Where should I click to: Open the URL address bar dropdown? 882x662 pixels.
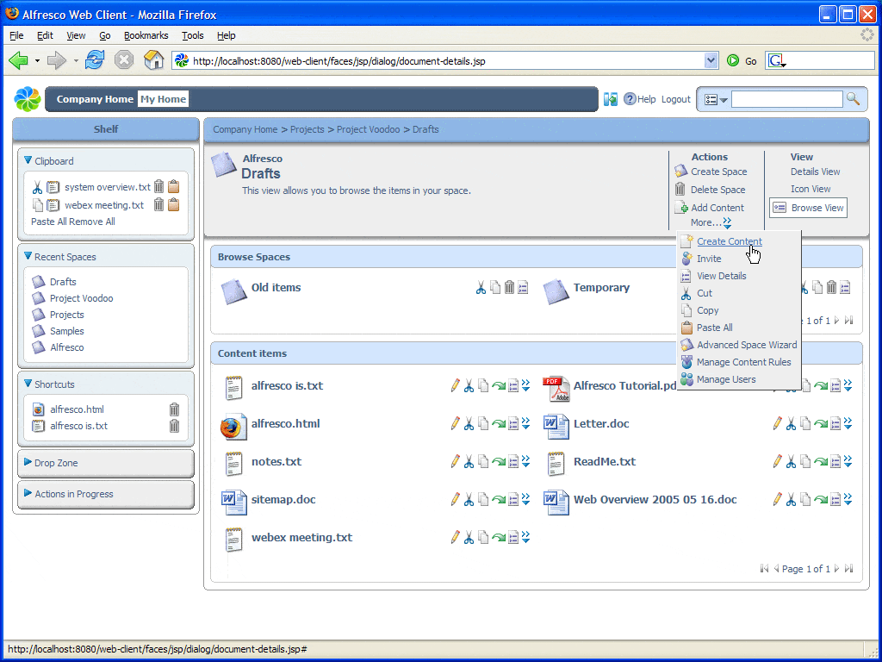click(x=711, y=61)
